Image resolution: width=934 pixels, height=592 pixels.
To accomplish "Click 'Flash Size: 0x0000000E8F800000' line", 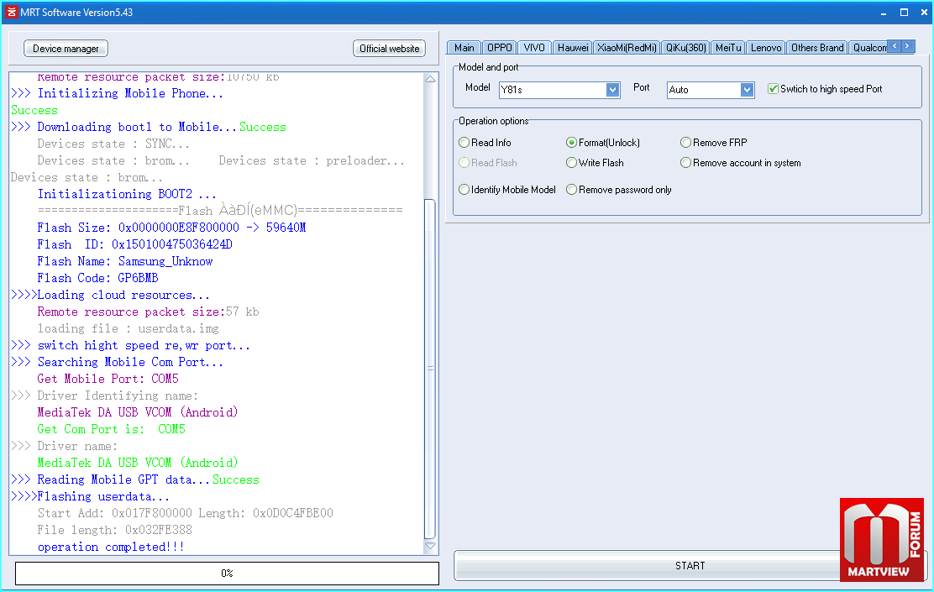I will [171, 228].
